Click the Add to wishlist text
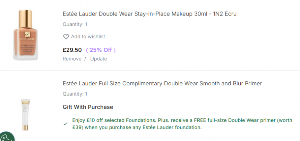300x141 pixels. (x=88, y=37)
